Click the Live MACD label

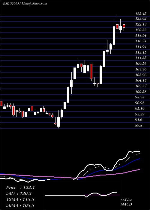point(126,202)
